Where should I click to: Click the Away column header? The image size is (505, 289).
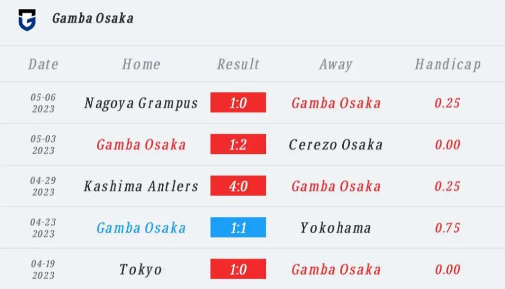coord(336,65)
